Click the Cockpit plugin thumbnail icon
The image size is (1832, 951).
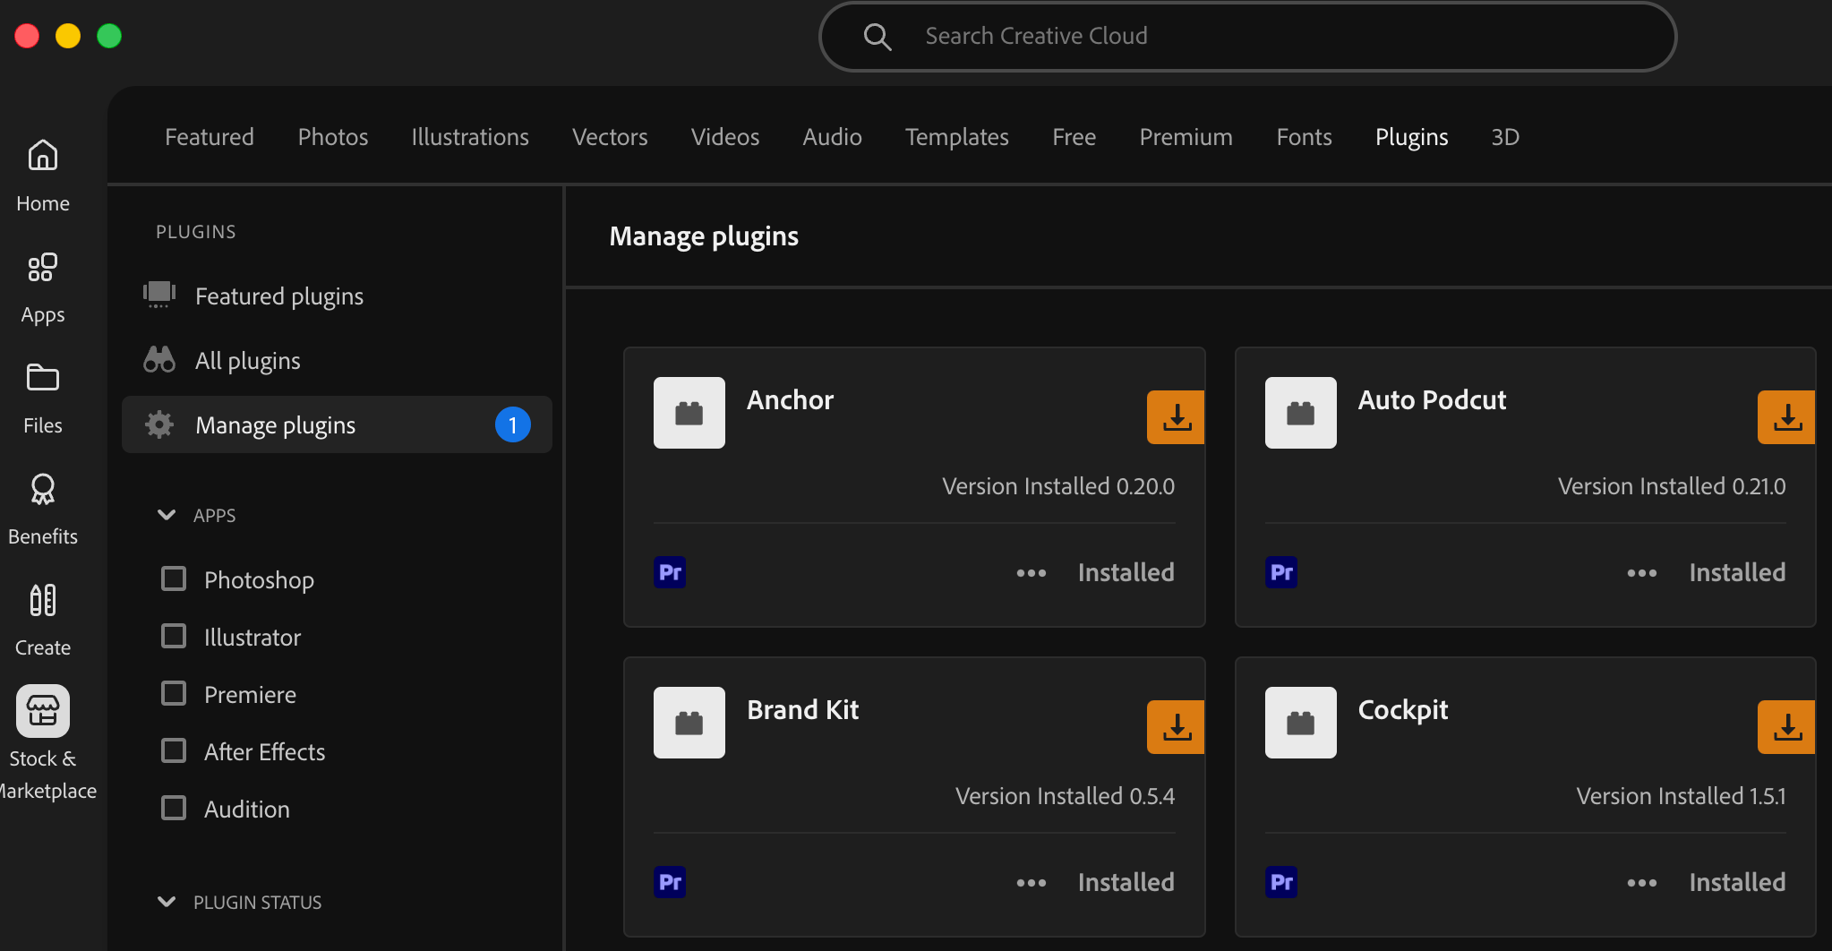tap(1301, 723)
